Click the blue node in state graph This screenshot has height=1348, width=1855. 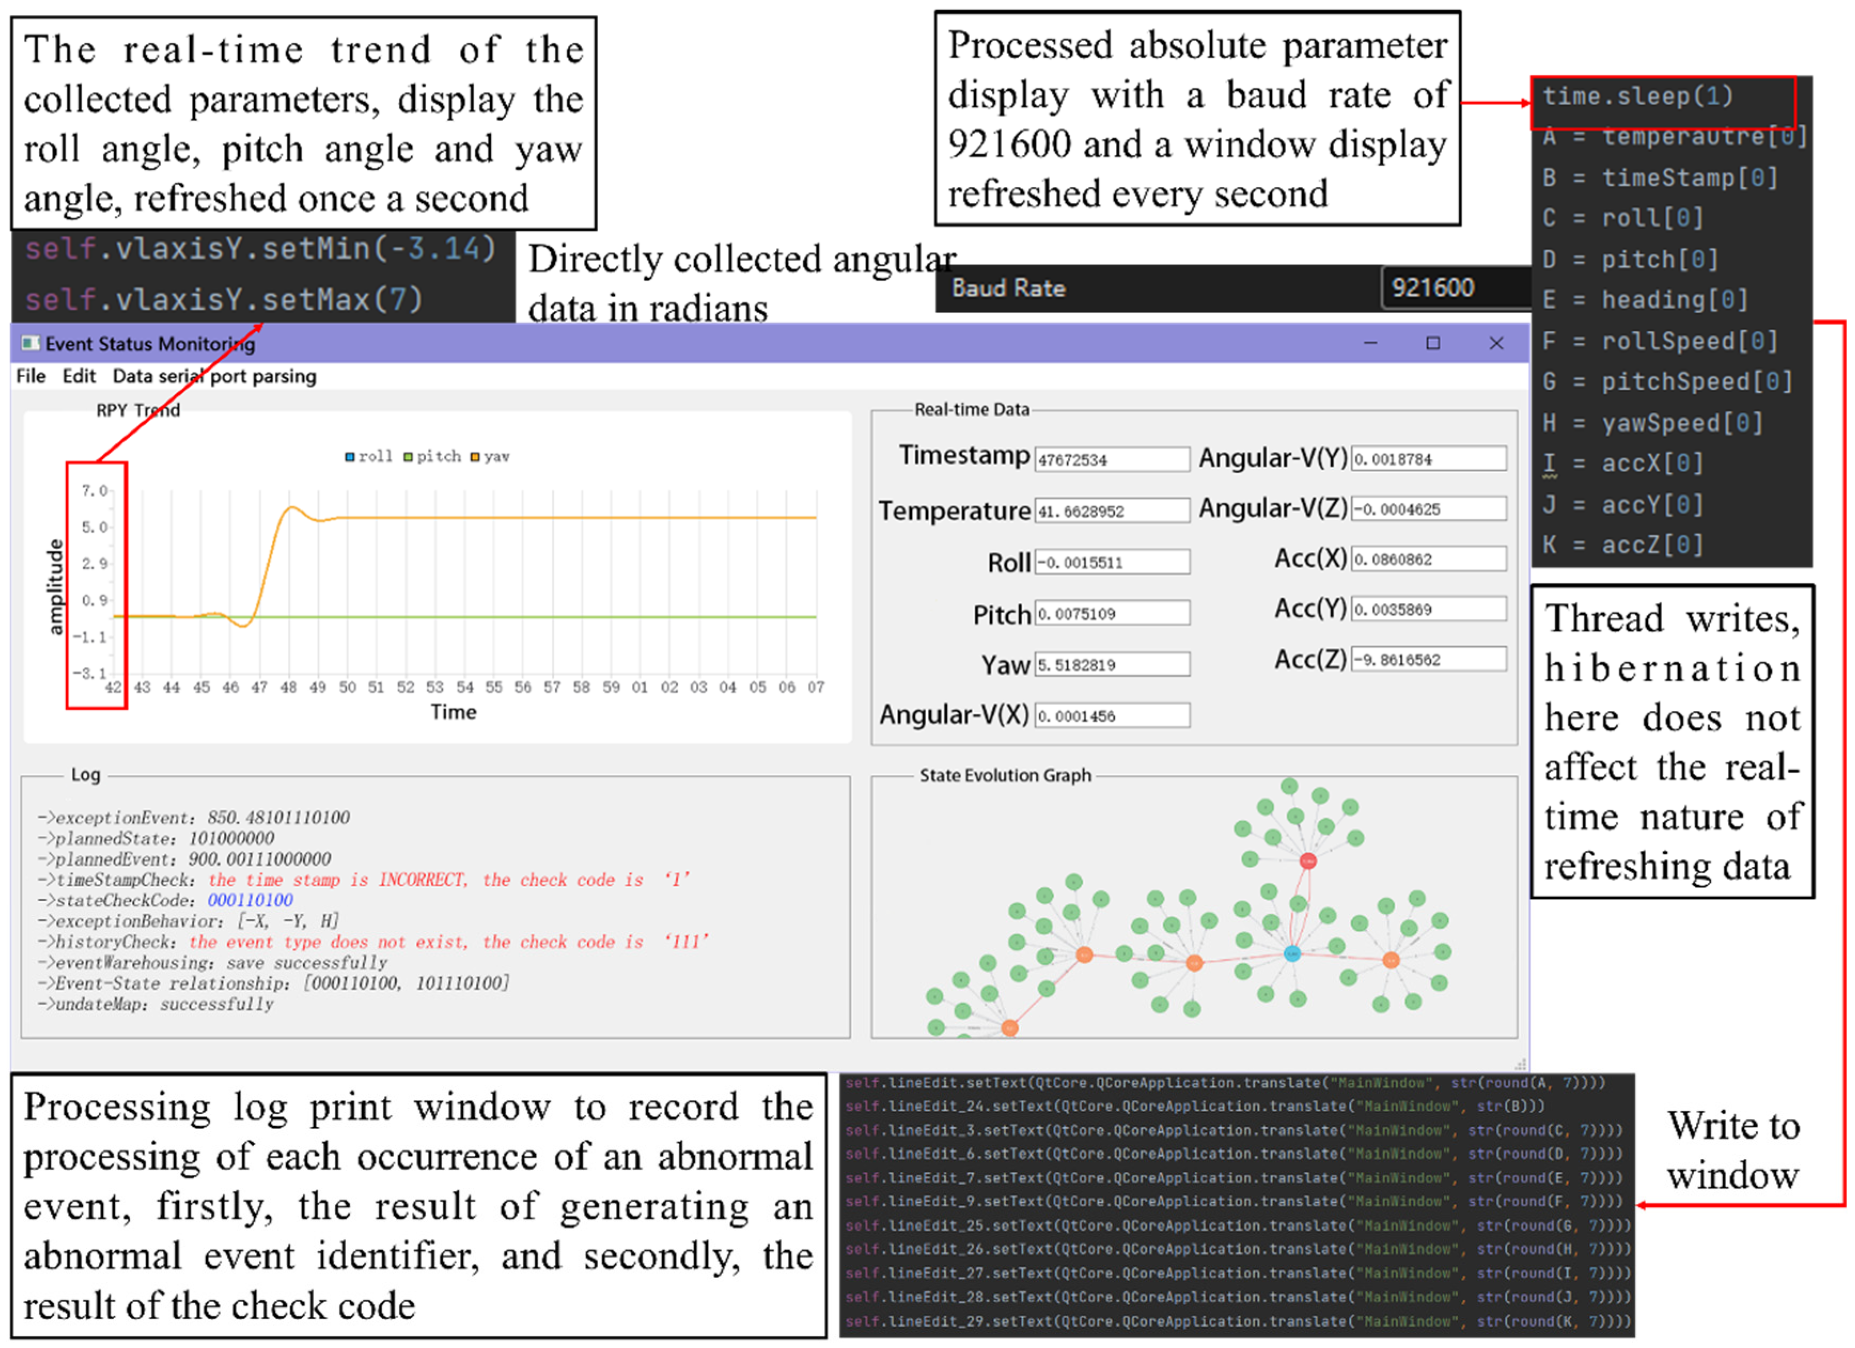coord(1292,954)
